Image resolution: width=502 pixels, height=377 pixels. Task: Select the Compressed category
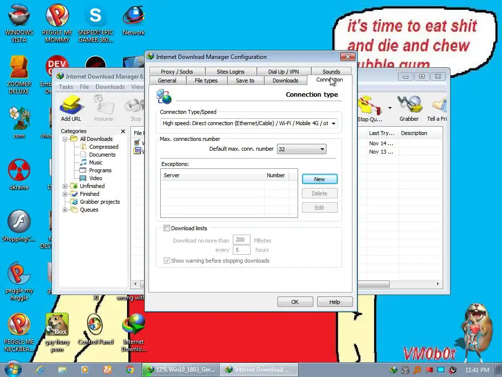click(x=104, y=147)
